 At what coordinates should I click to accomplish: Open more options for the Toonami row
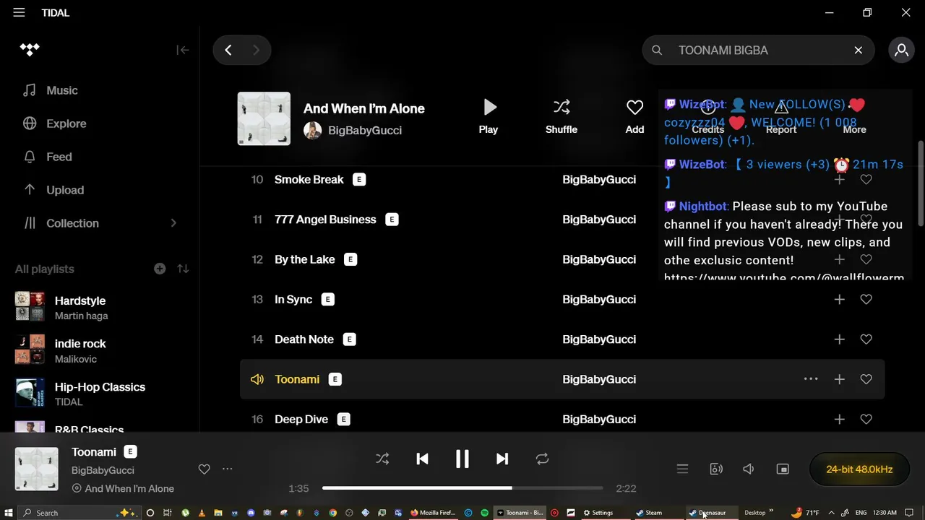pos(811,379)
